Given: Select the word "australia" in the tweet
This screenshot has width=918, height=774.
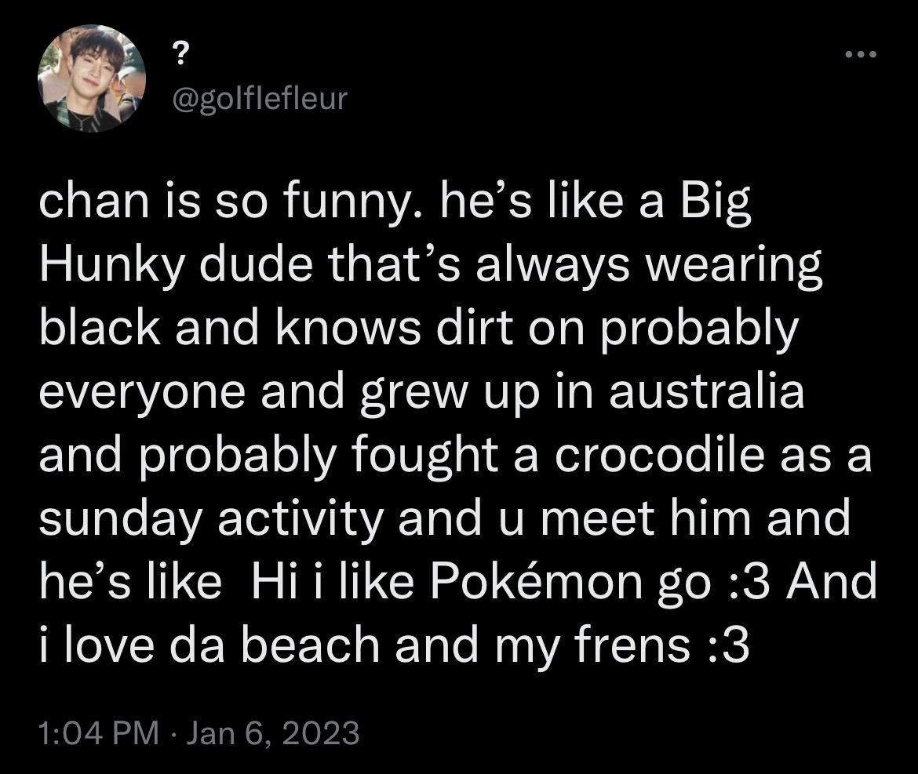Looking at the screenshot, I should [707, 391].
